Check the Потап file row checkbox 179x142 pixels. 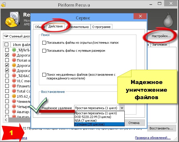[x=7, y=60]
